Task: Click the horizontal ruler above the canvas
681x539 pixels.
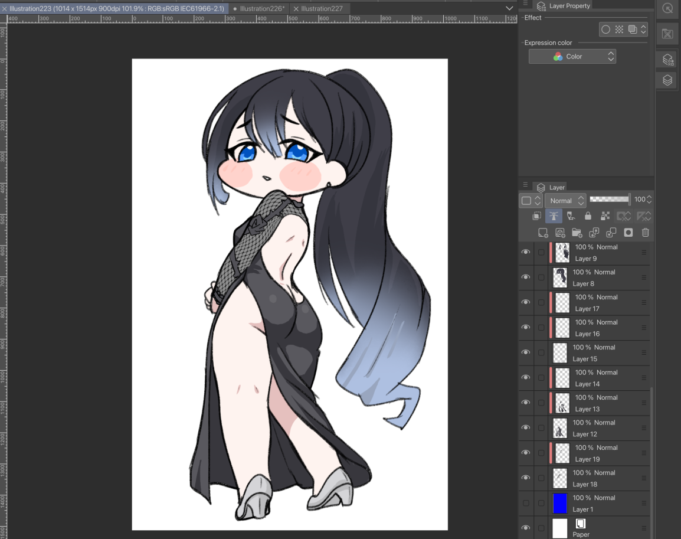Action: [x=262, y=19]
